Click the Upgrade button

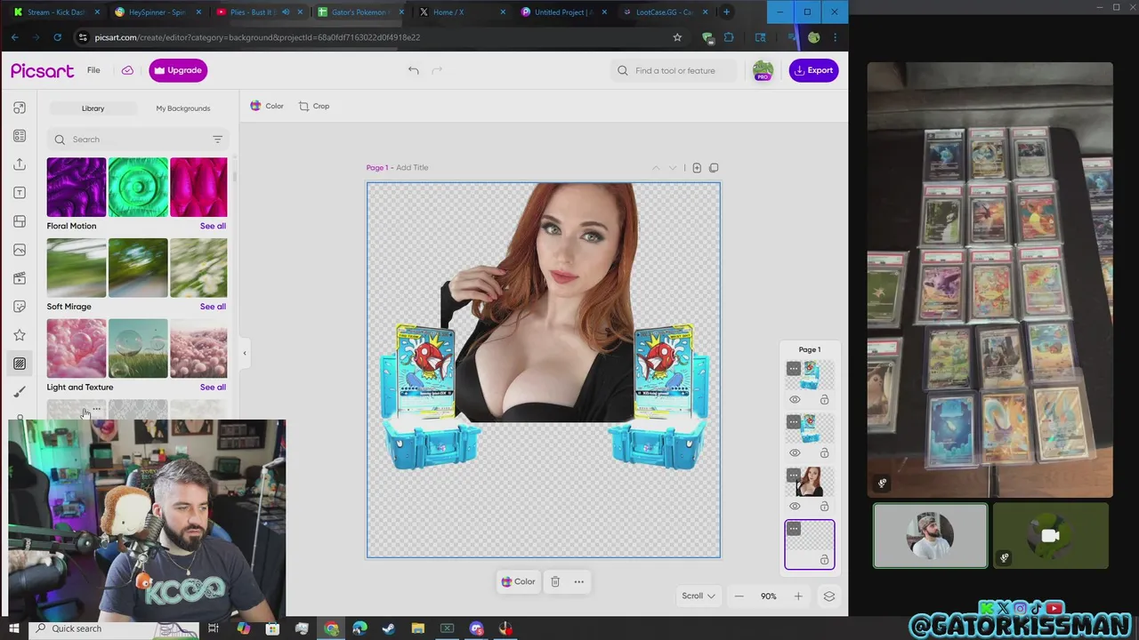(x=178, y=70)
